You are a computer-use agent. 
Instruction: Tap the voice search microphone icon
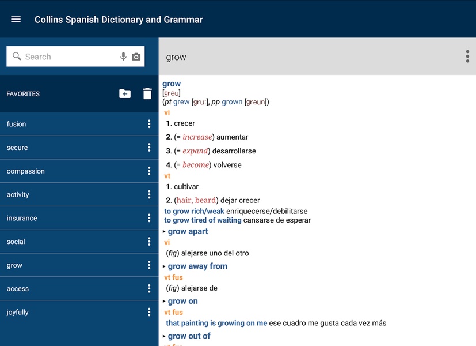(x=123, y=57)
